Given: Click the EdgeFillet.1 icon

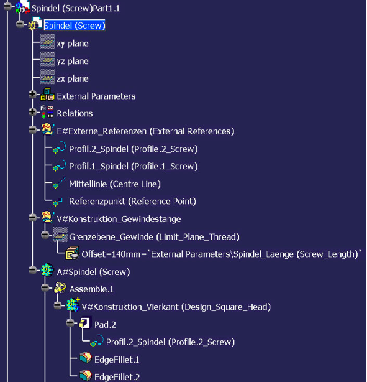Looking at the screenshot, I should pos(85,358).
